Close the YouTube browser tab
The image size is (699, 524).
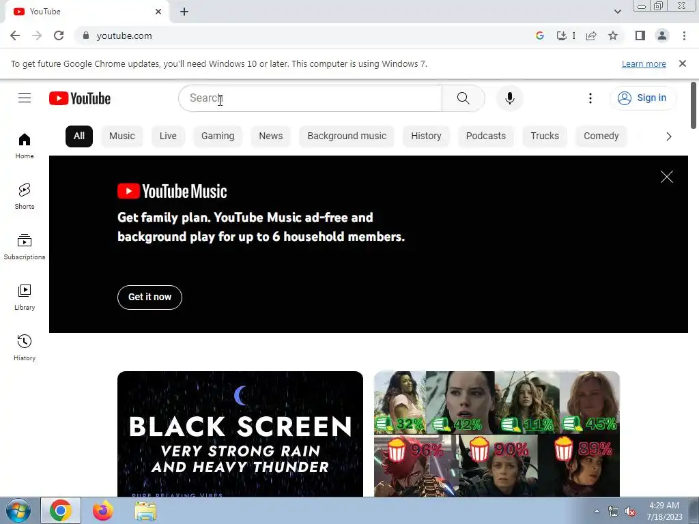158,12
